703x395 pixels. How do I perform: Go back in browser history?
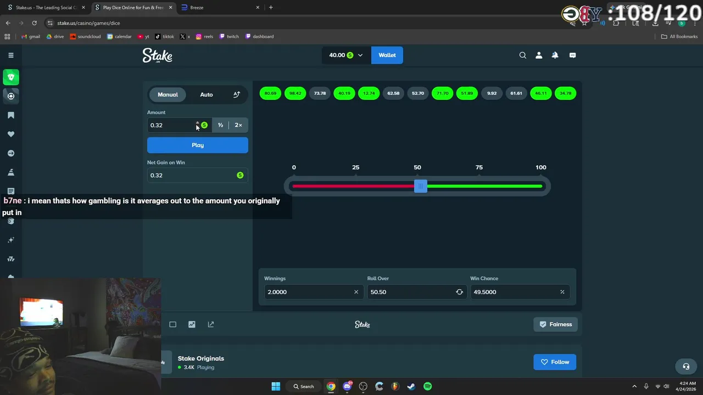[x=8, y=23]
